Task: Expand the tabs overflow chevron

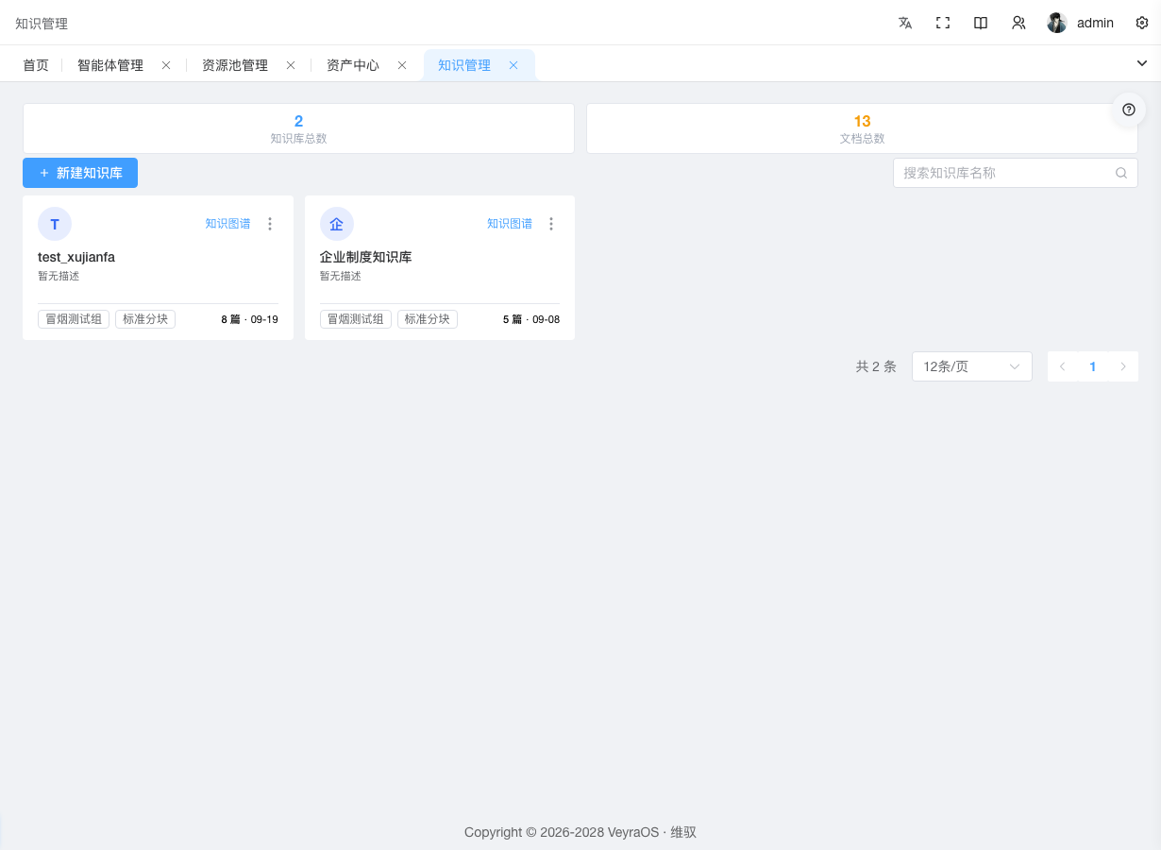Action: point(1141,63)
